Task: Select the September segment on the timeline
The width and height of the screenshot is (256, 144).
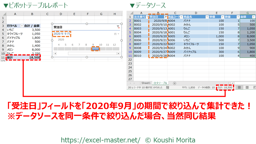Action: (95, 49)
